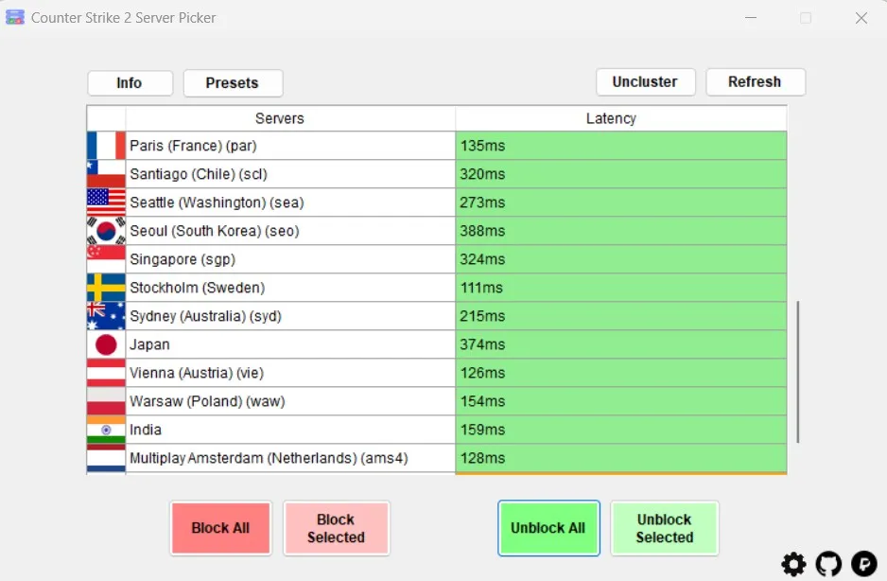Select the India server row
The width and height of the screenshot is (887, 581).
pos(290,430)
